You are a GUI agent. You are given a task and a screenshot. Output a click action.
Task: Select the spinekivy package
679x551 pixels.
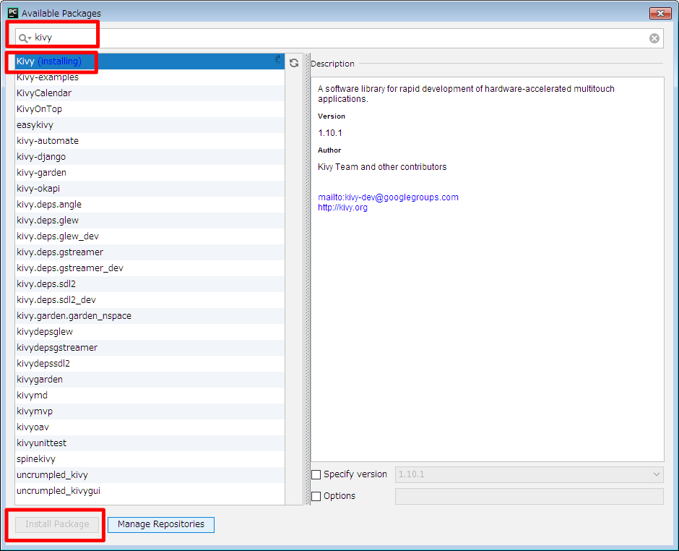click(36, 458)
